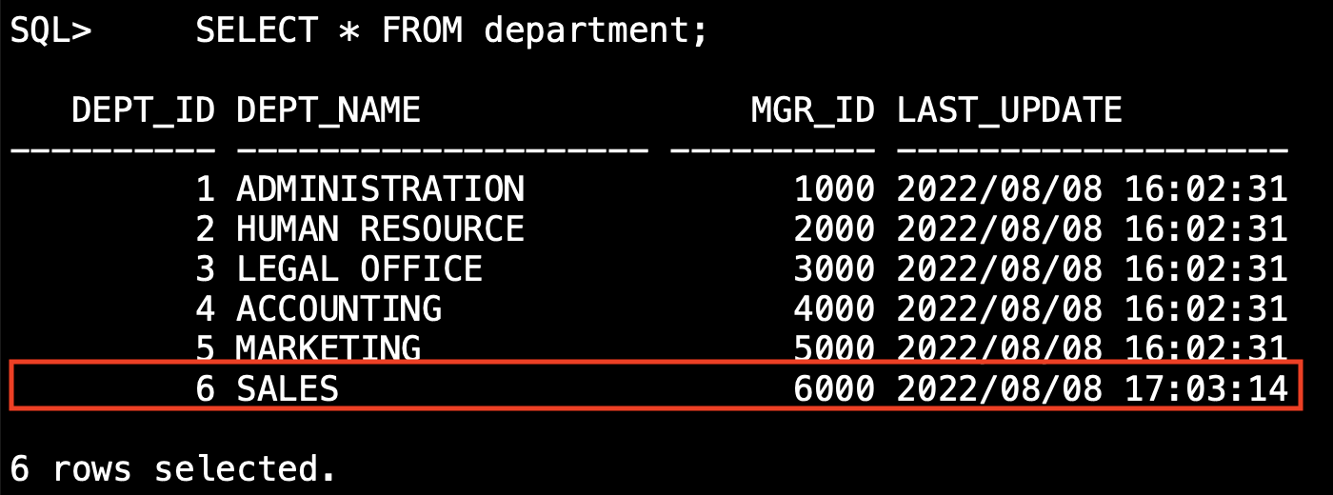The image size is (1333, 495).
Task: Click the ADMINISTRATION department name
Action: click(x=380, y=189)
